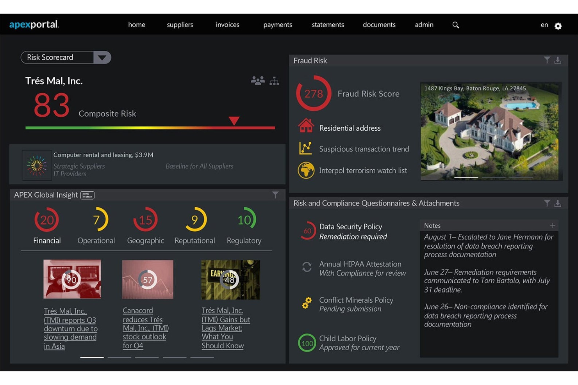Click the Child Labor Policy score 100 icon
This screenshot has height=385, width=578.
[307, 343]
